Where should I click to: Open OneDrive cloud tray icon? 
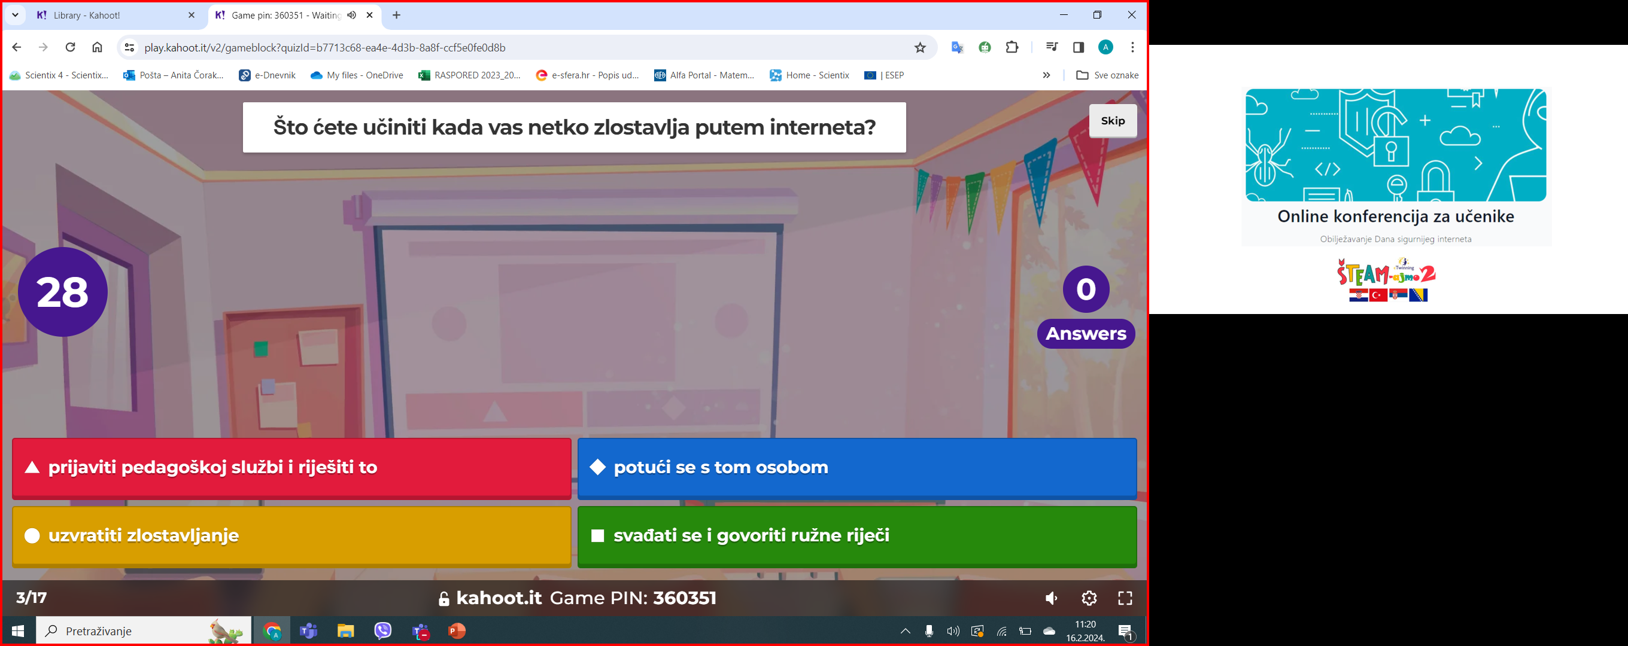1049,631
